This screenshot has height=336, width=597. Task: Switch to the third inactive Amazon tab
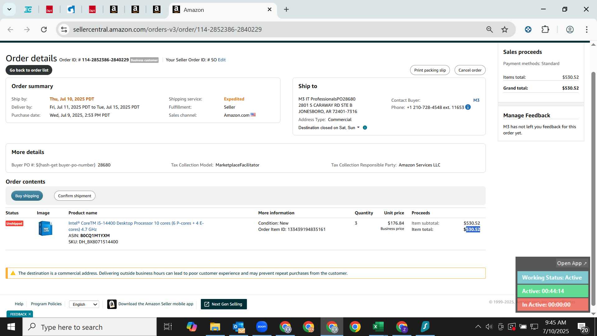(x=157, y=10)
